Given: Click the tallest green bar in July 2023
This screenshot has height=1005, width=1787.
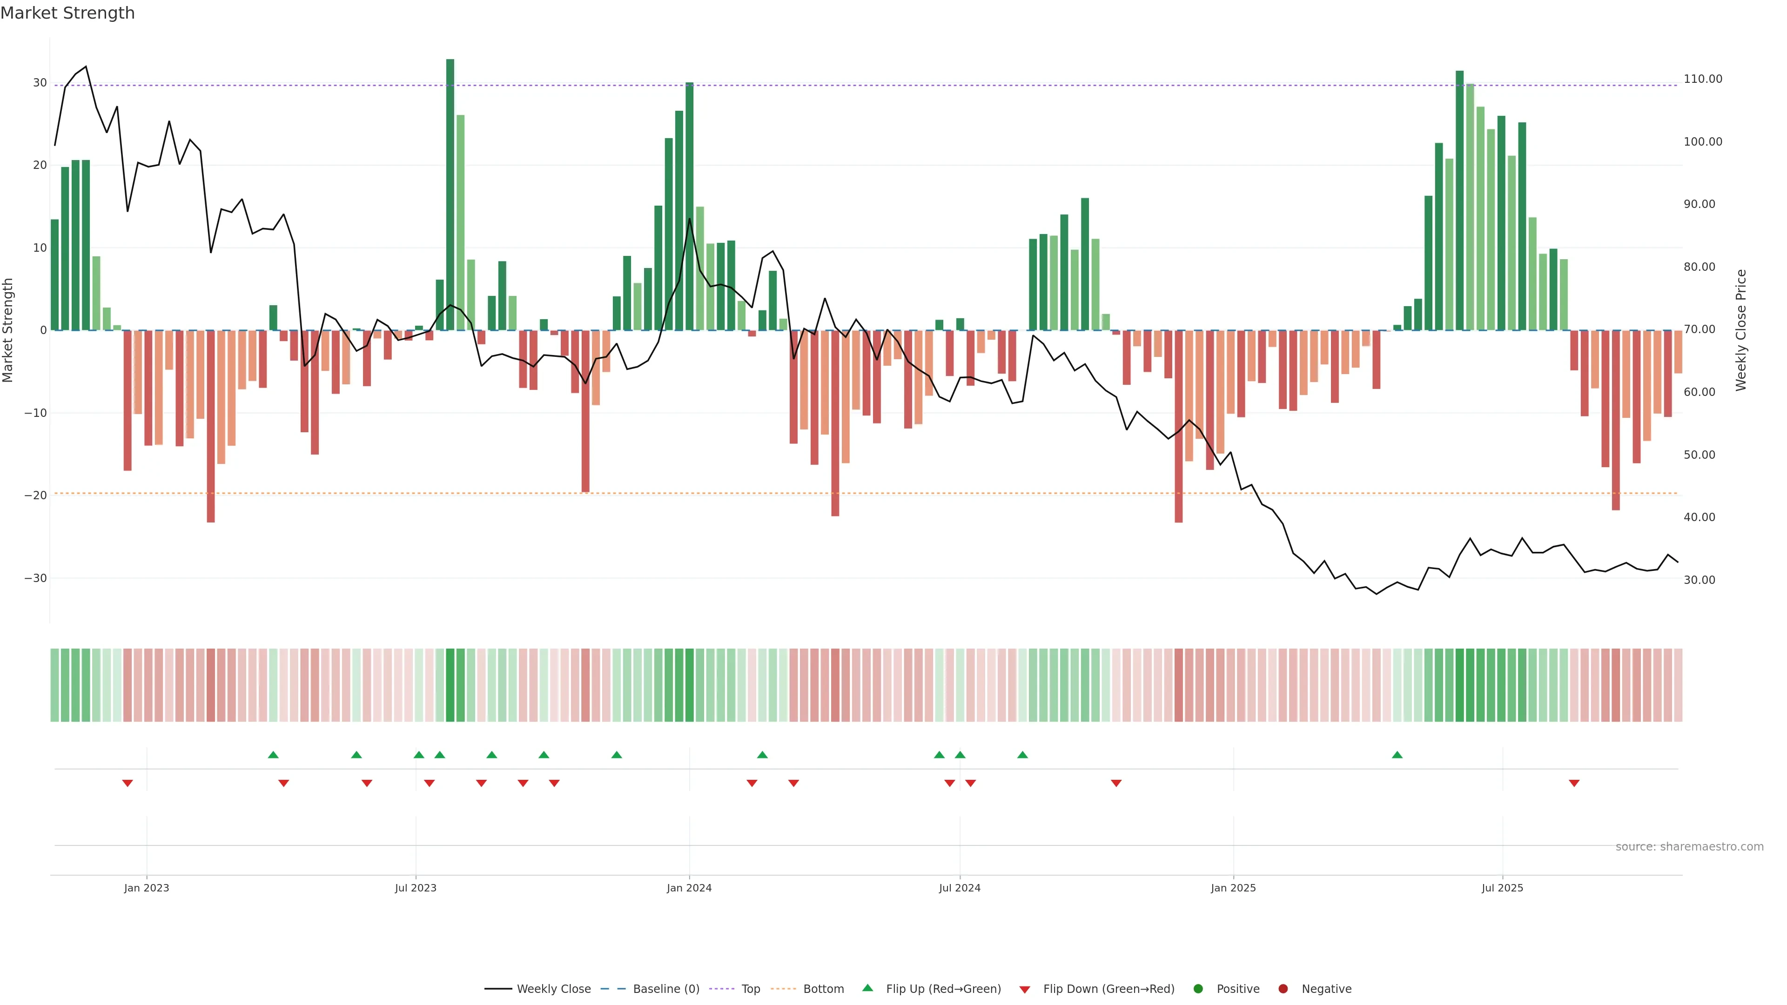Looking at the screenshot, I should (450, 194).
